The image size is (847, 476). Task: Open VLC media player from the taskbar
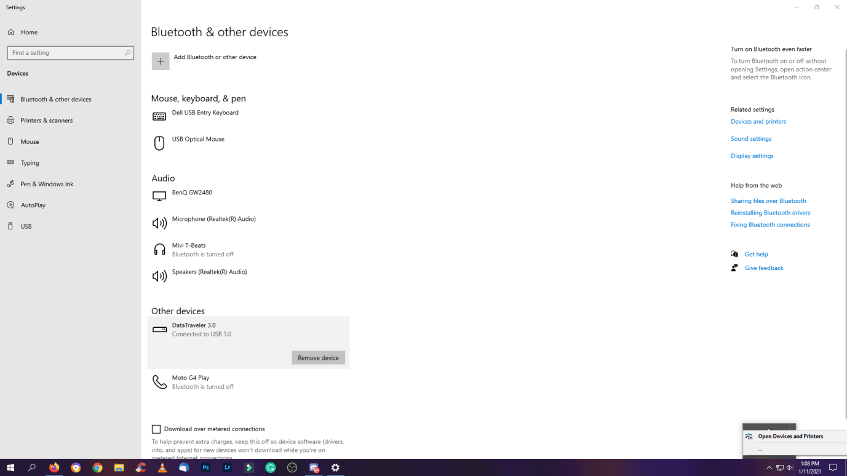coord(162,468)
